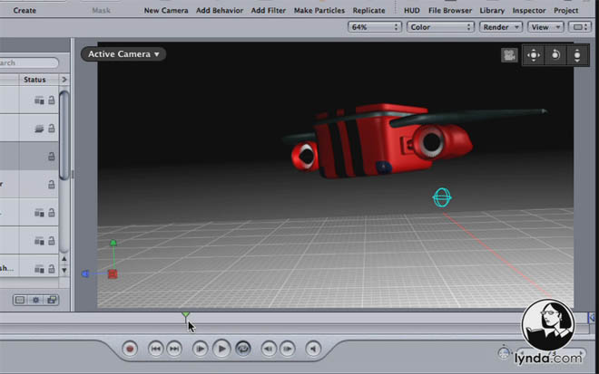Image resolution: width=599 pixels, height=374 pixels.
Task: Click the blue out-point marker at timeline end
Action: [592, 317]
